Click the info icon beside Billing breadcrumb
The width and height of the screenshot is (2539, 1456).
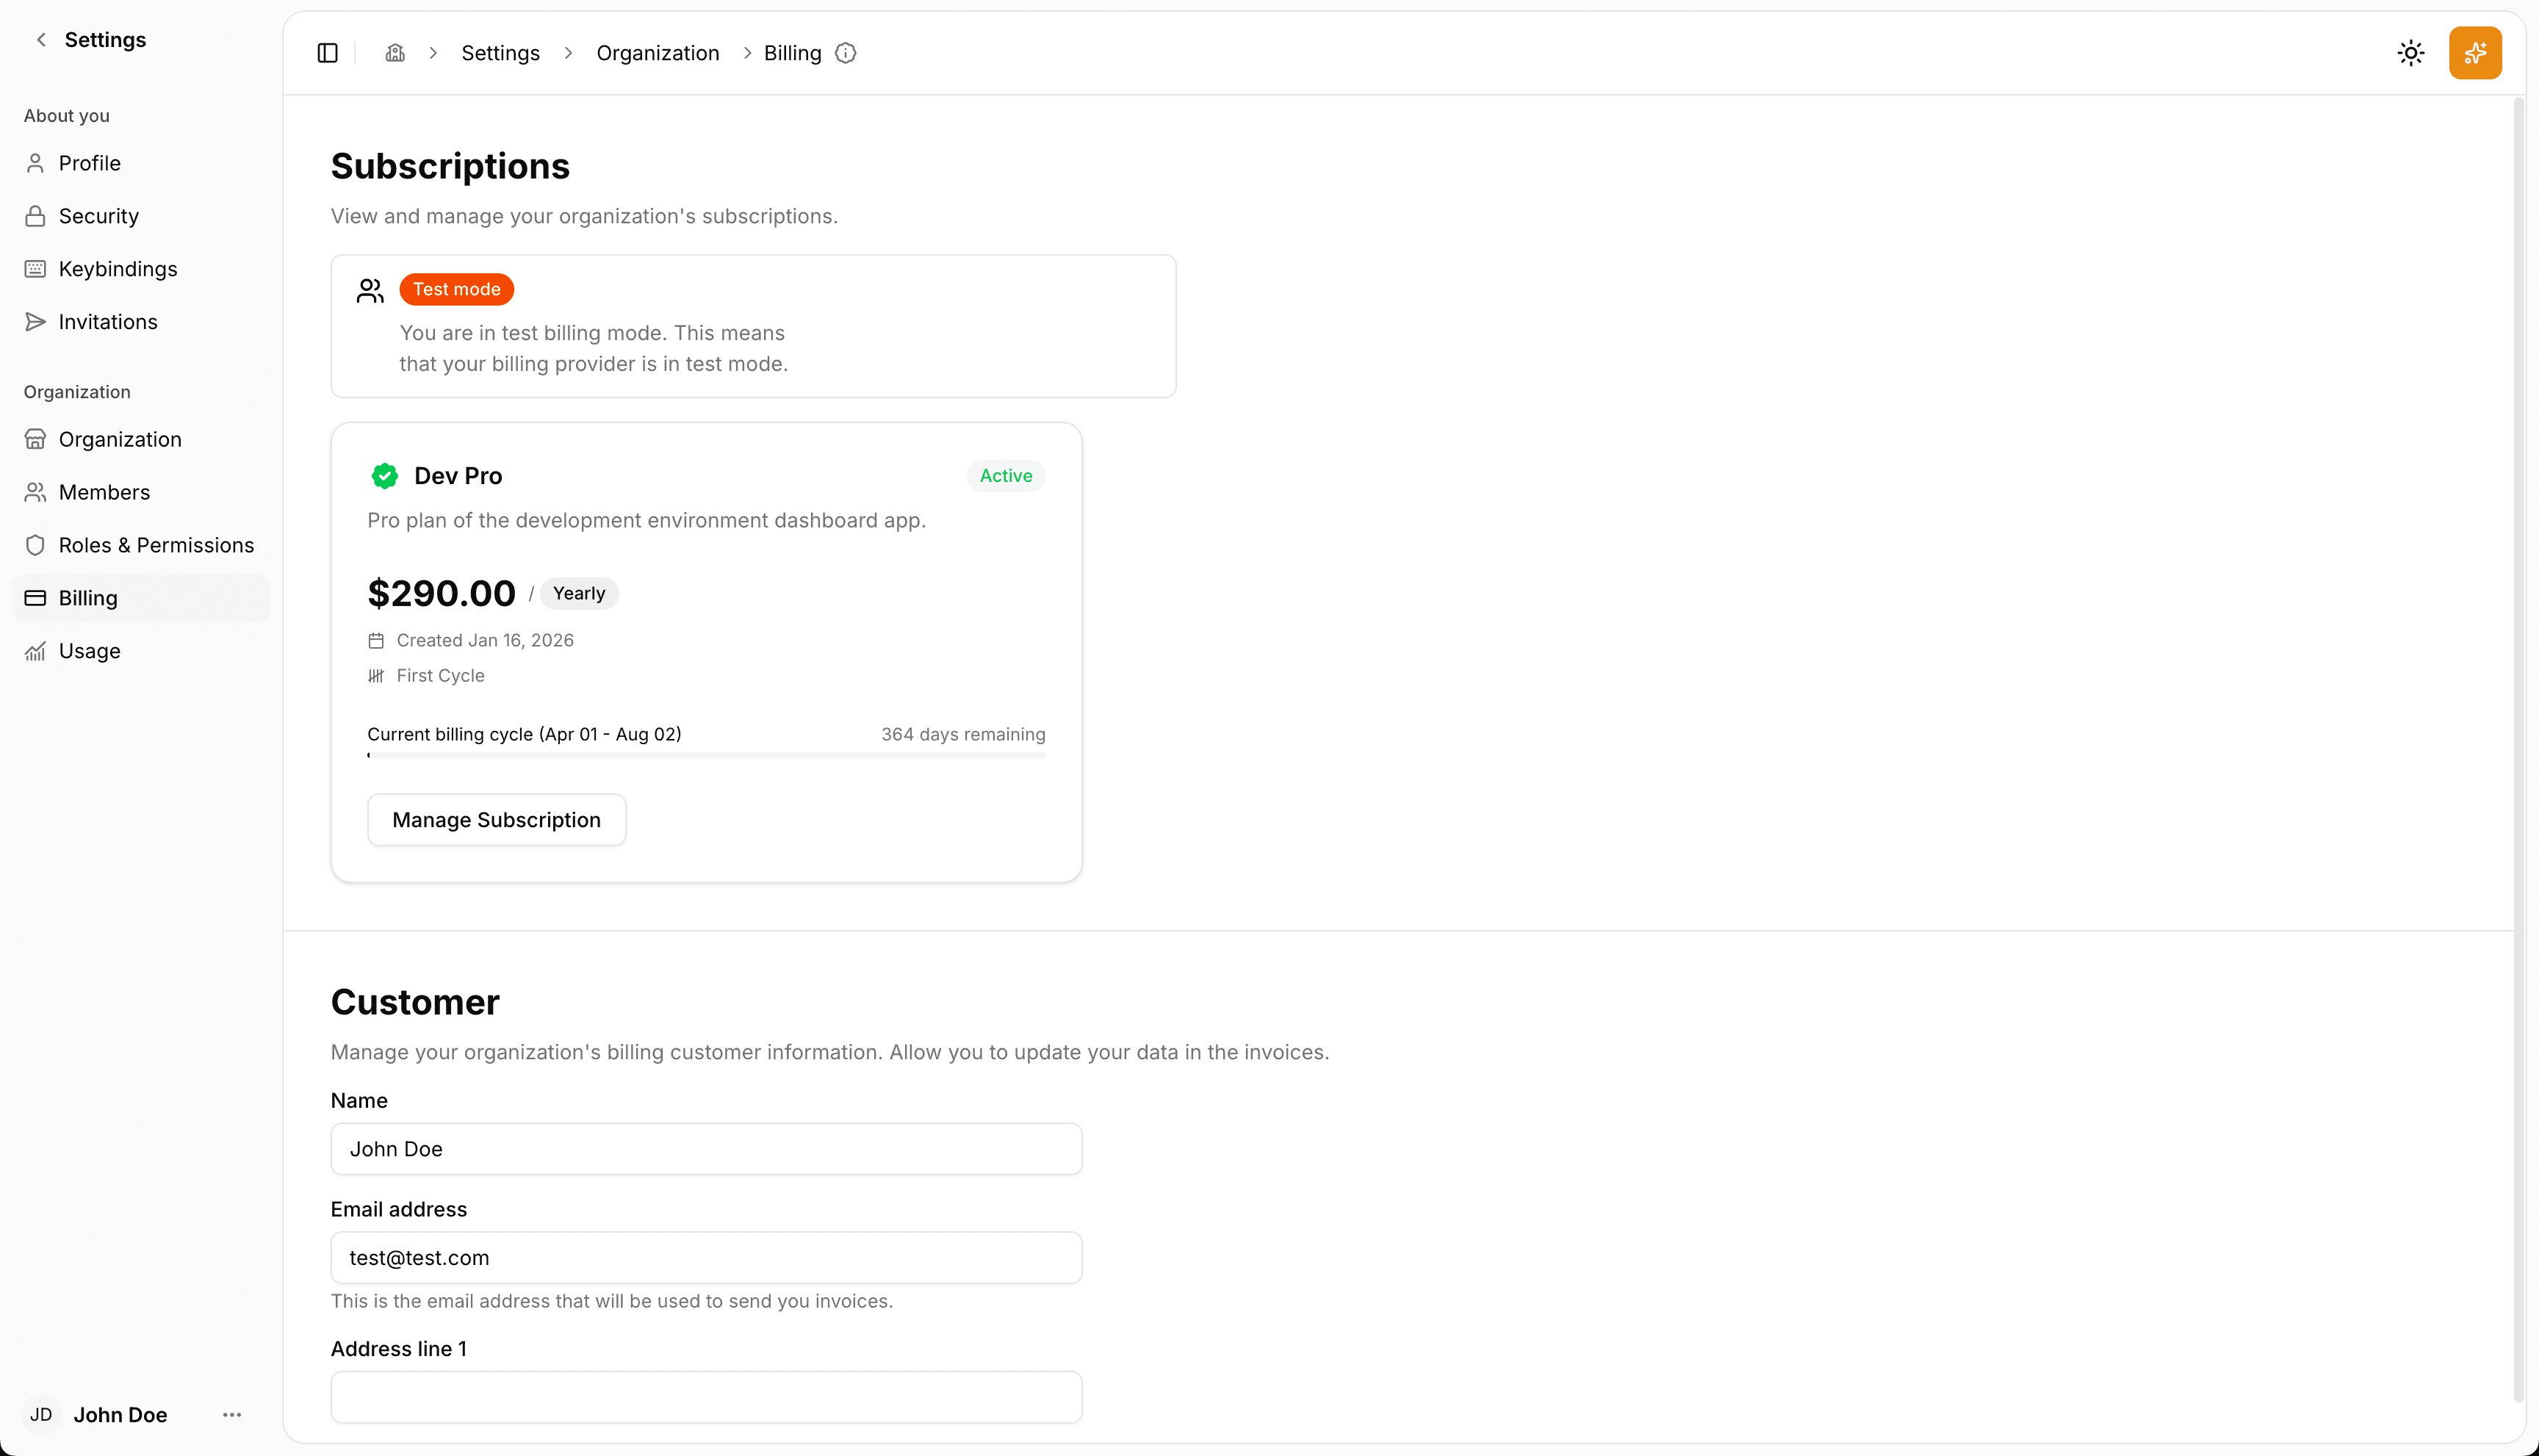(x=845, y=53)
